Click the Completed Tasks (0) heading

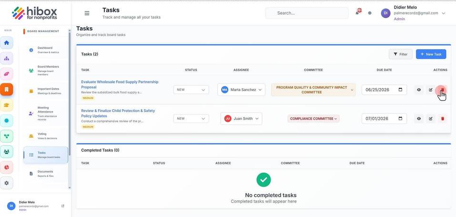coord(100,150)
